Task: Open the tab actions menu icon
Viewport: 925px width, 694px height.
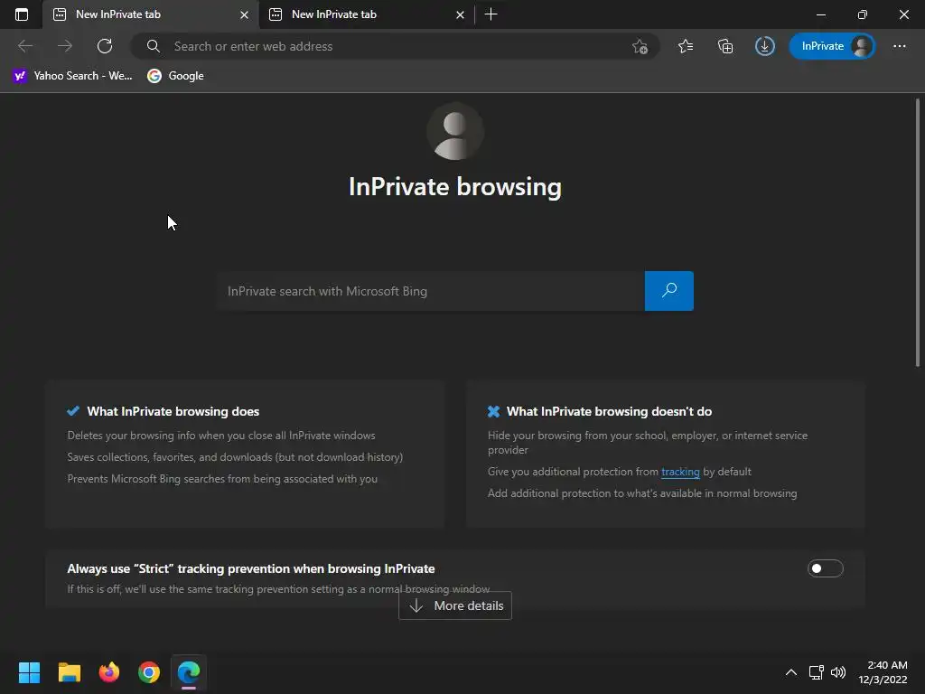Action: 22,14
